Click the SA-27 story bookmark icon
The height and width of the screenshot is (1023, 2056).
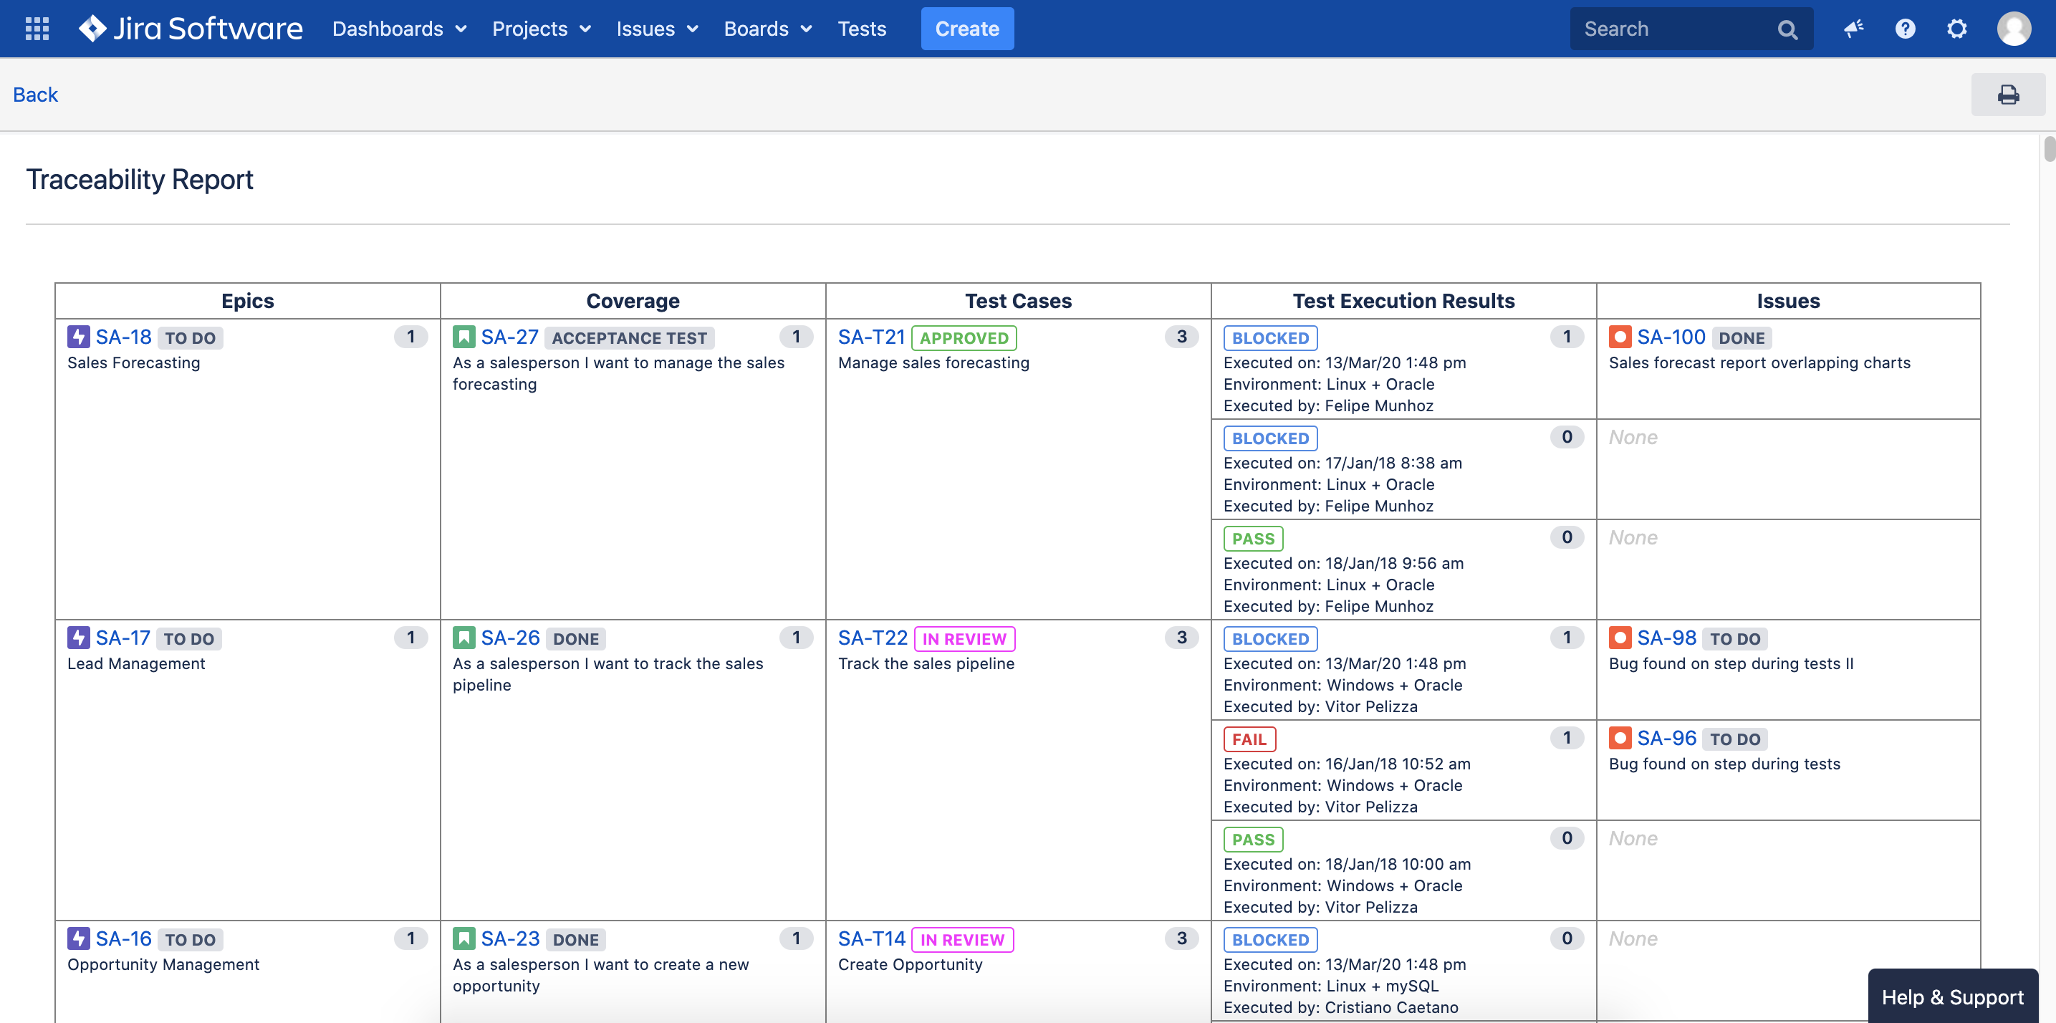[x=463, y=337]
